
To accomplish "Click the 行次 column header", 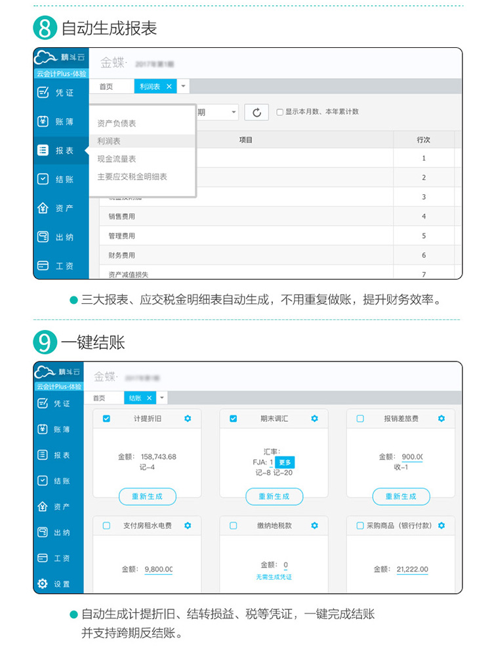I will click(424, 140).
